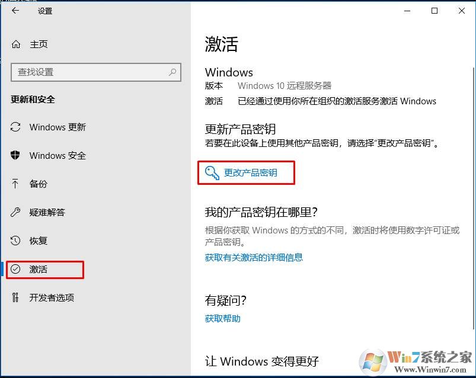Click the key icon for 更改产品密钥
The image size is (476, 378).
pyautogui.click(x=212, y=172)
